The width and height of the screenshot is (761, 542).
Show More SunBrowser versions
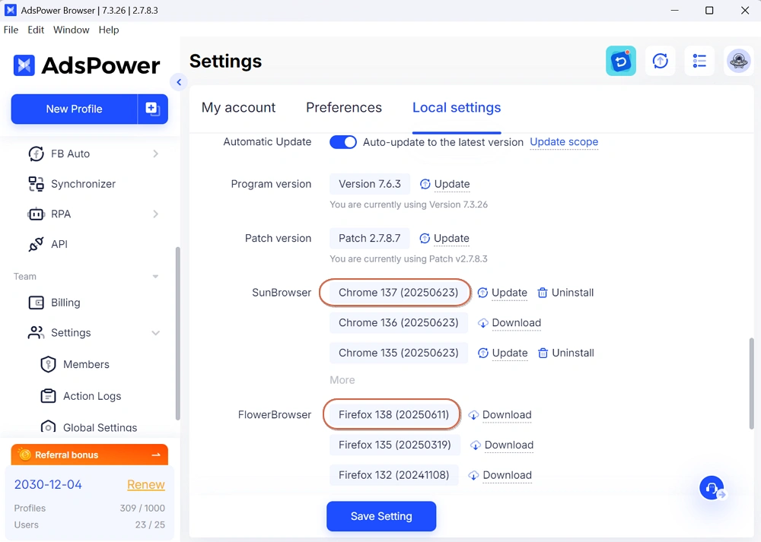[342, 380]
